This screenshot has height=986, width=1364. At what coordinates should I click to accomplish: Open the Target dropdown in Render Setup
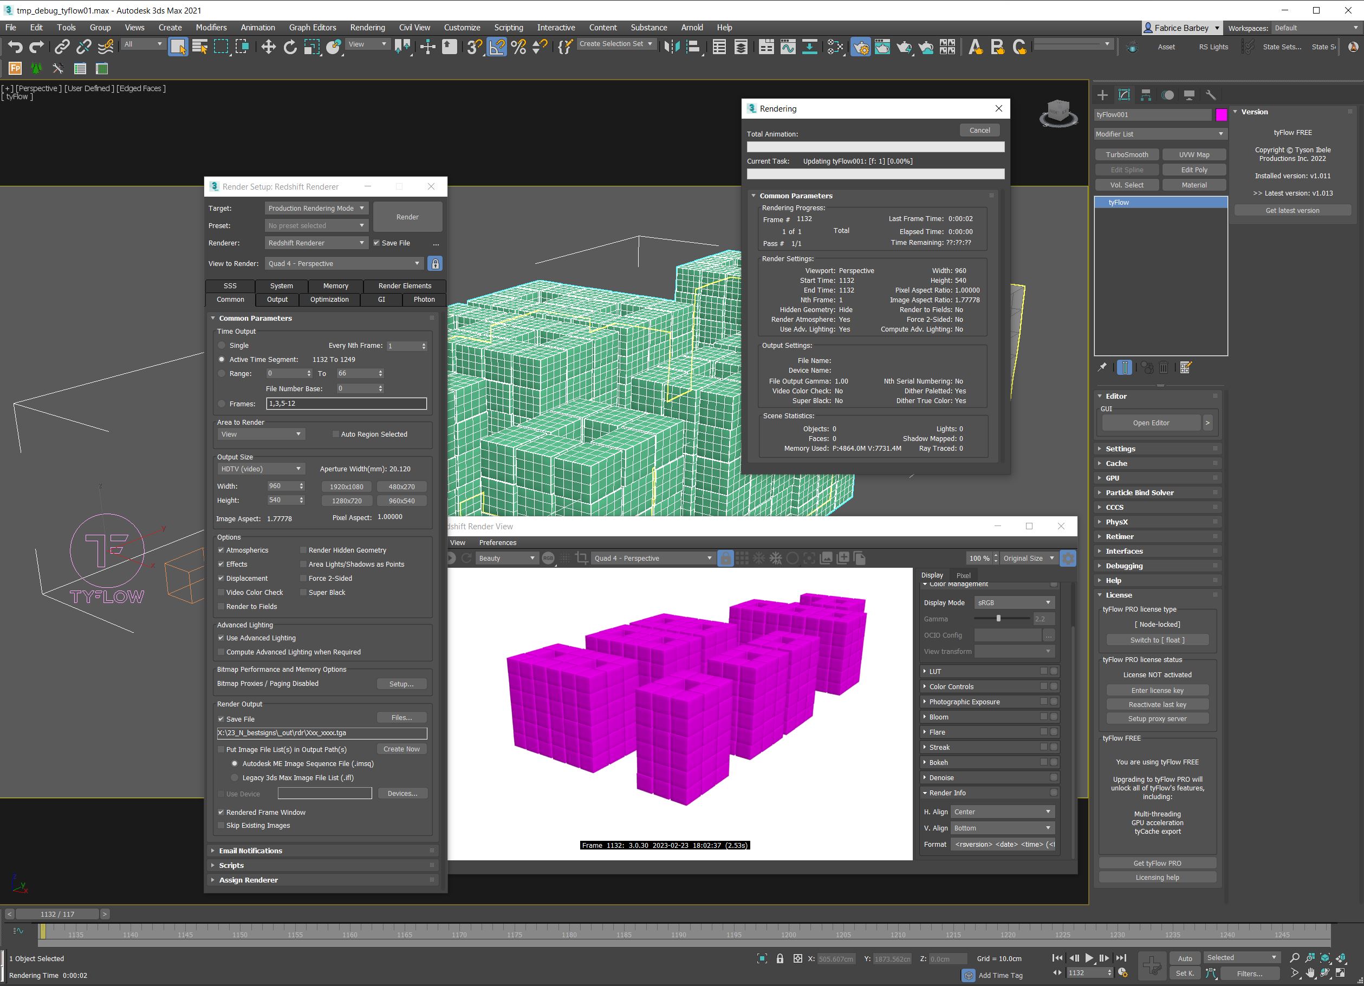click(316, 208)
